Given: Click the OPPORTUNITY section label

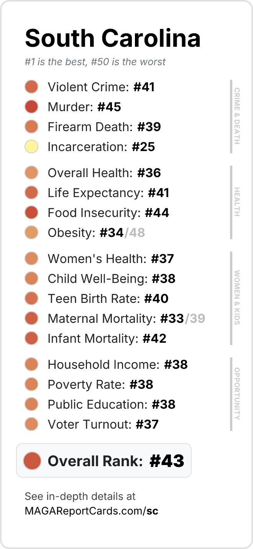Looking at the screenshot, I should pyautogui.click(x=237, y=394).
